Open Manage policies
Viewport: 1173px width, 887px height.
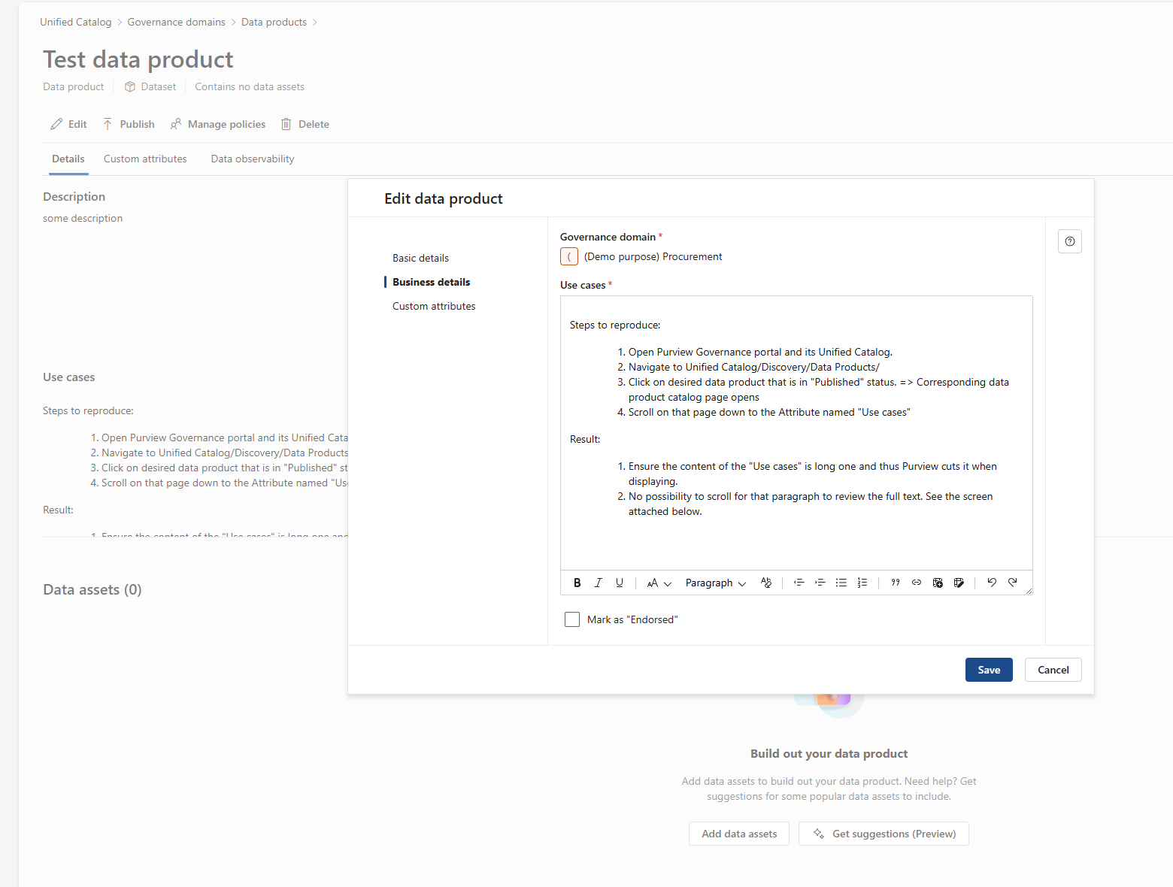[218, 124]
